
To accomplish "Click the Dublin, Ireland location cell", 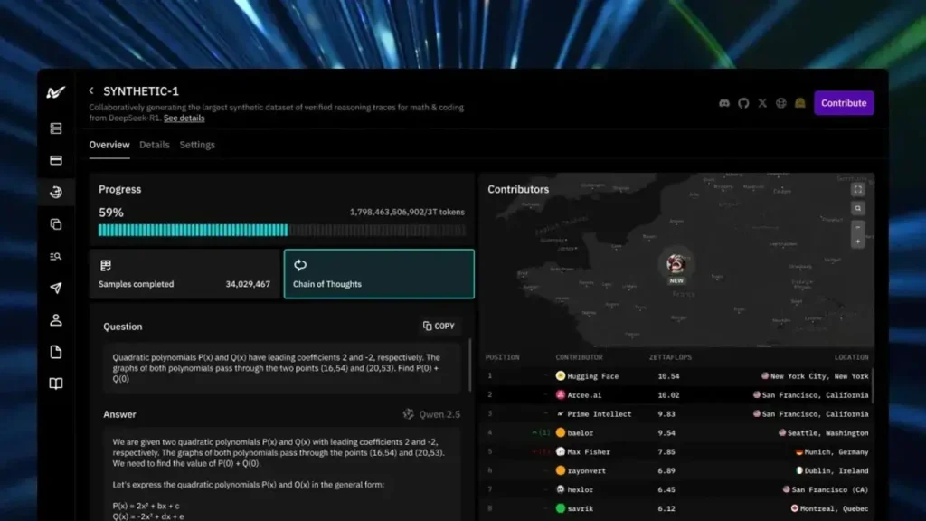I will [x=832, y=470].
